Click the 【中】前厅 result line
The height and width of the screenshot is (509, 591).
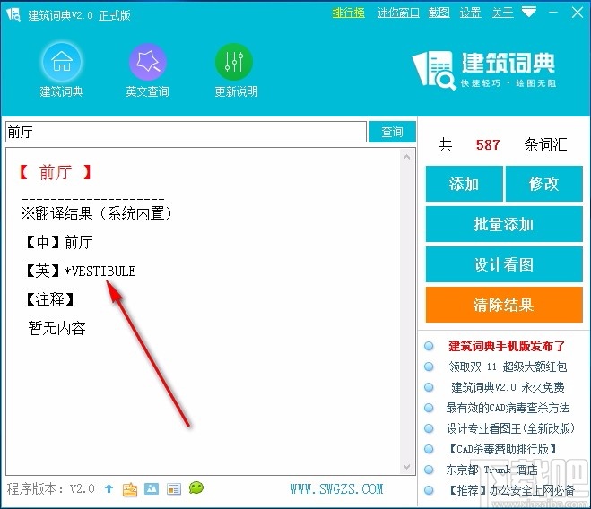58,242
